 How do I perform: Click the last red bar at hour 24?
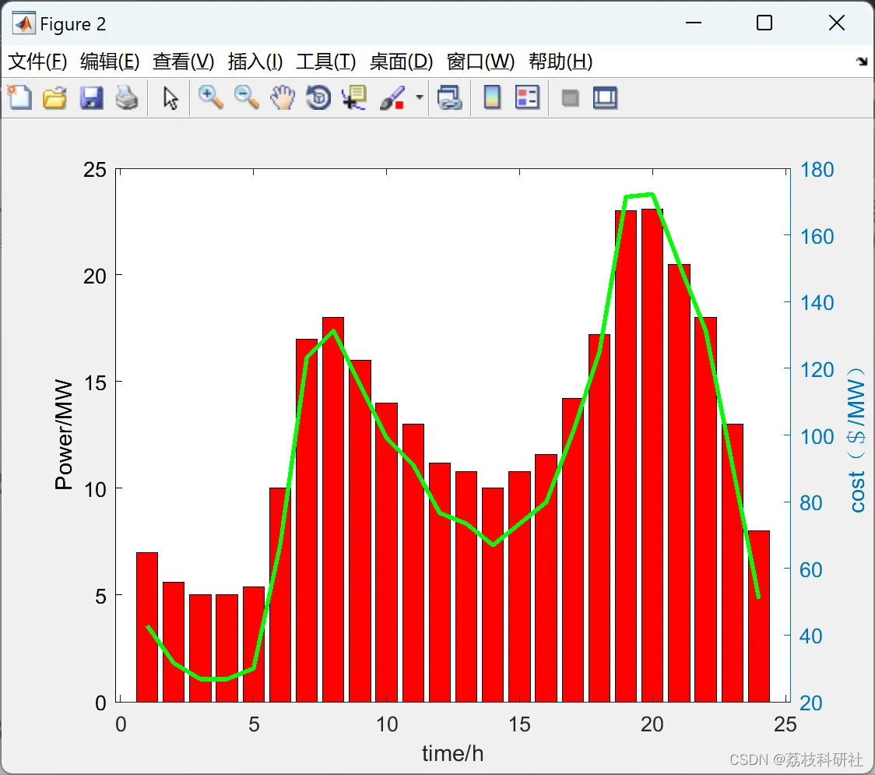(x=759, y=616)
